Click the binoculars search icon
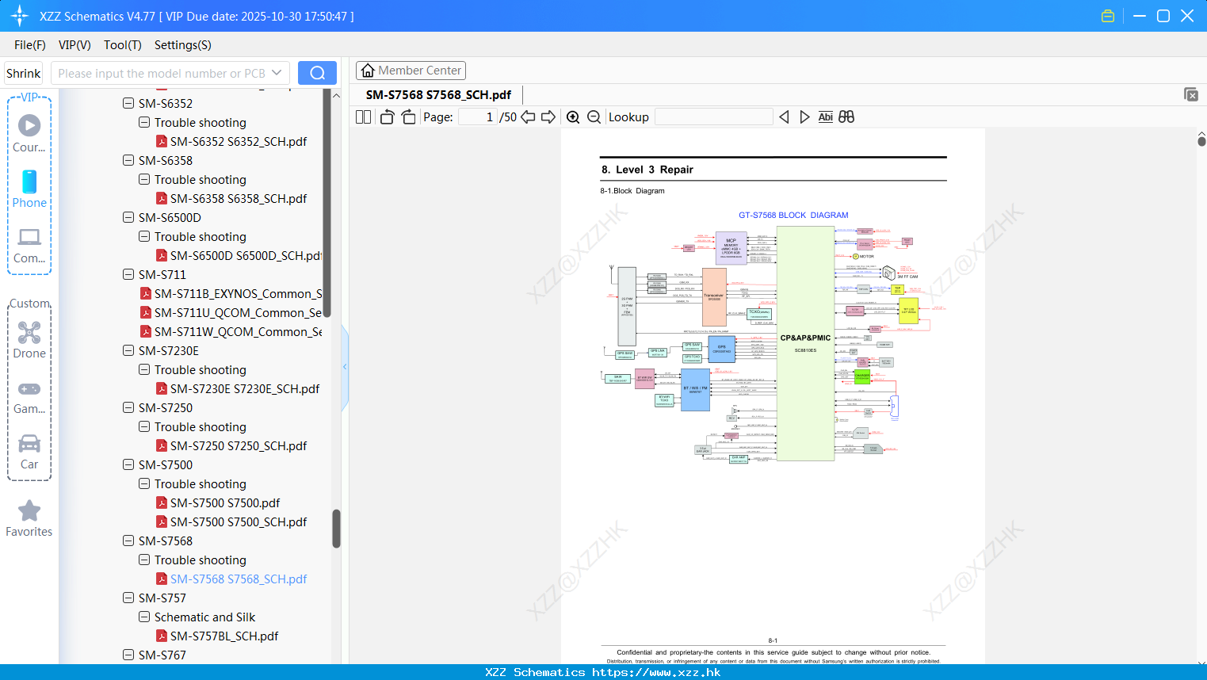 point(846,117)
